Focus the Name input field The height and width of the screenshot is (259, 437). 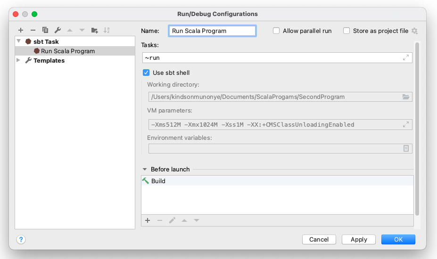pyautogui.click(x=212, y=31)
